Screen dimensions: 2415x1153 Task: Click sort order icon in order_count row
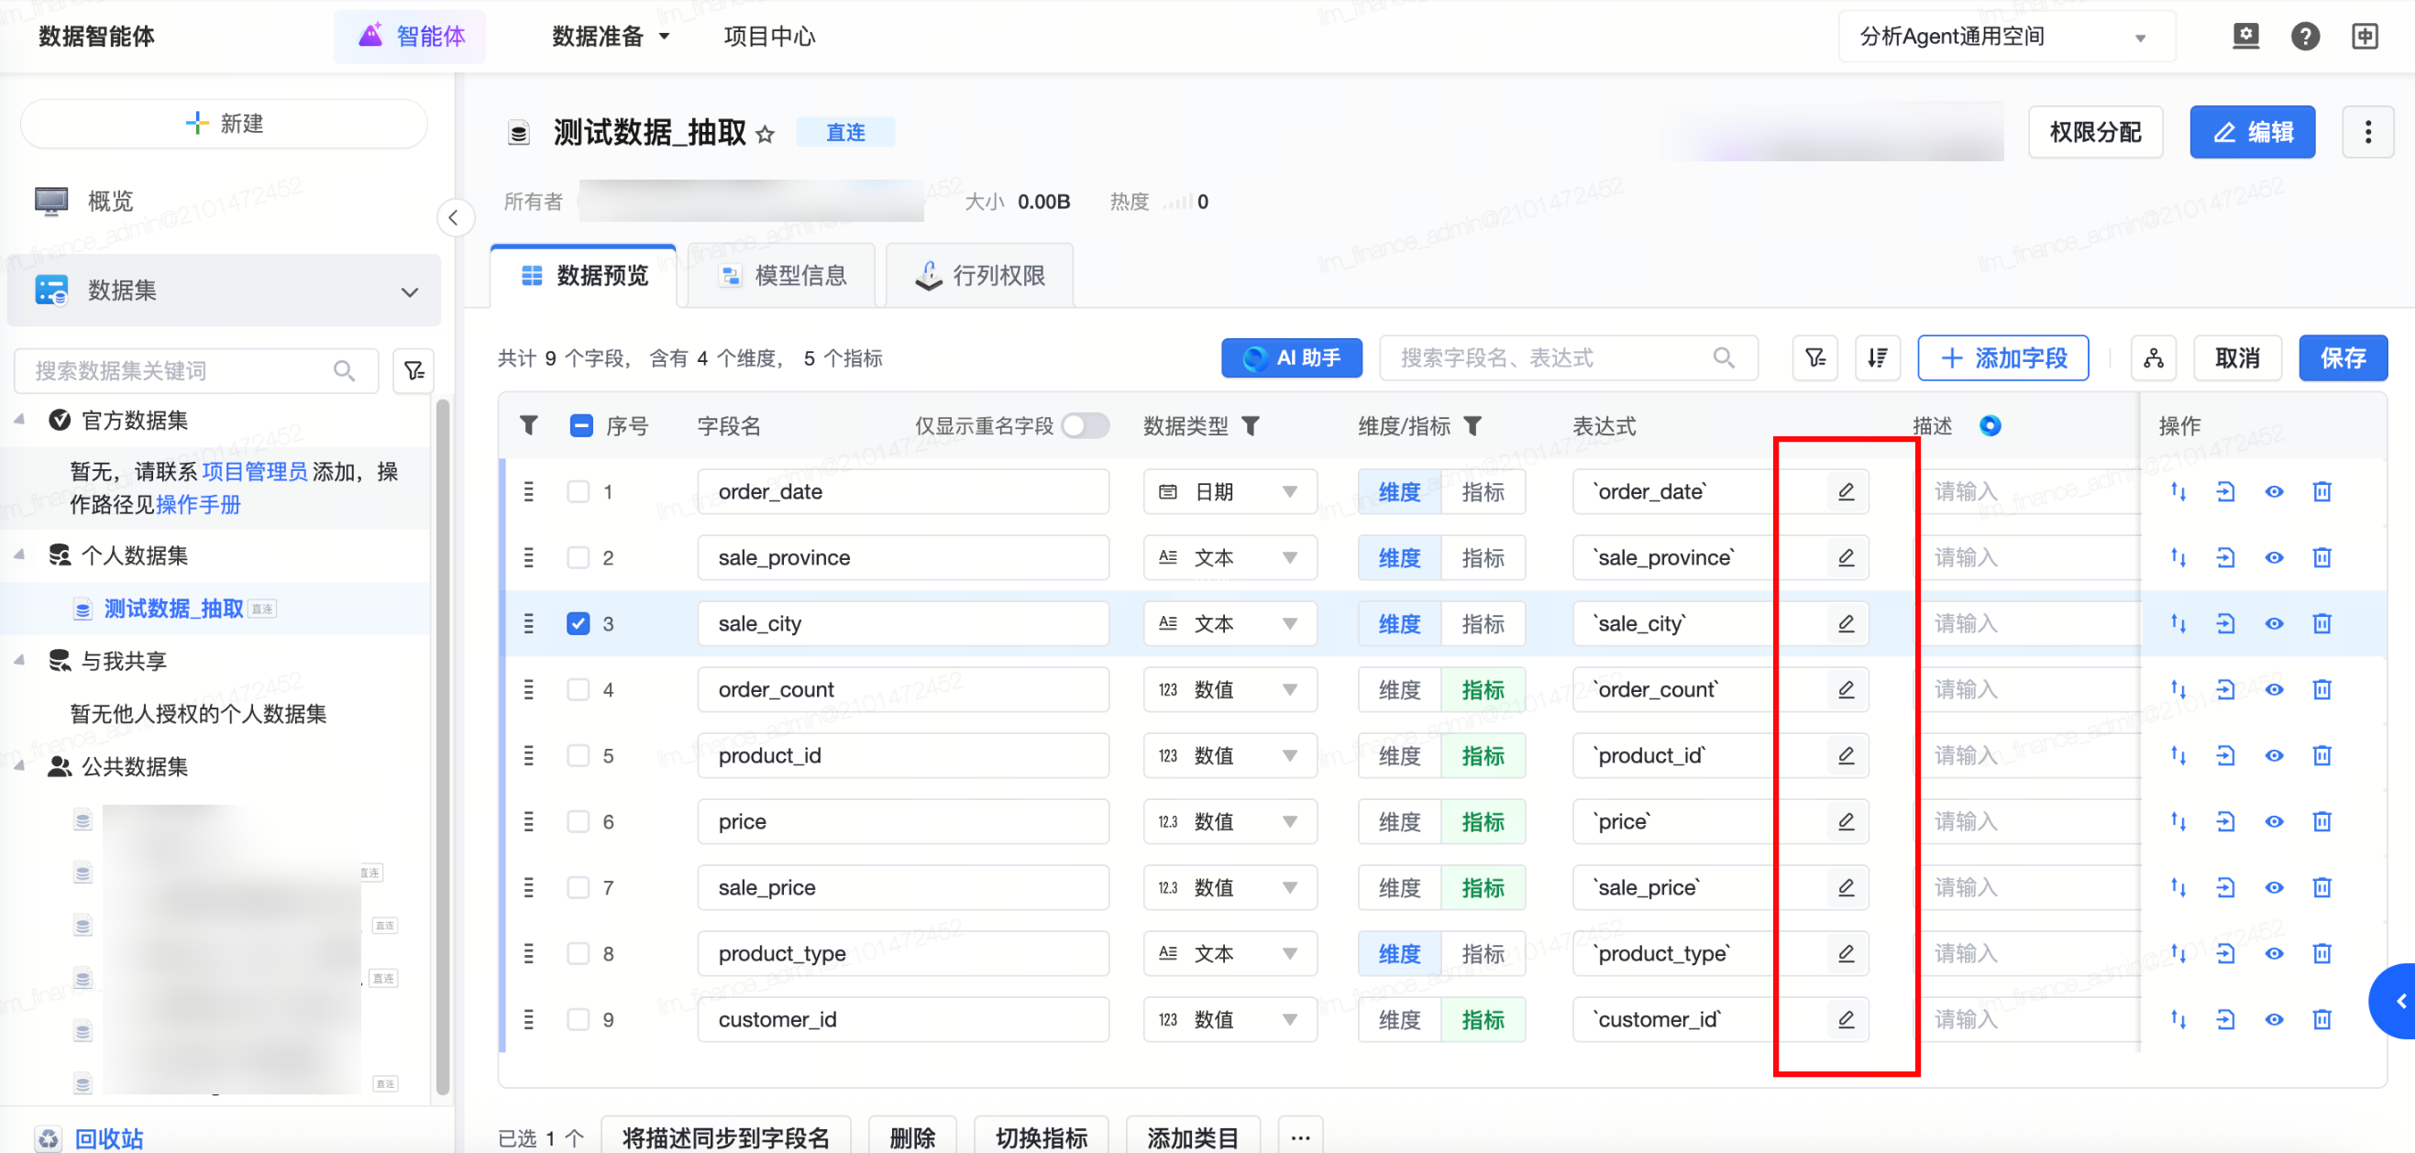2178,690
